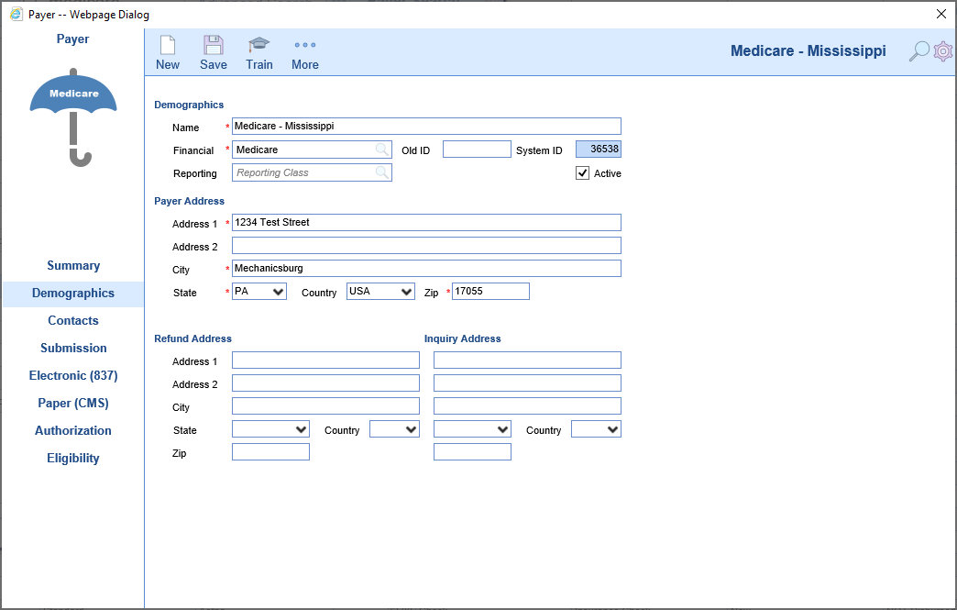The width and height of the screenshot is (957, 610).
Task: Click Payer Address 2 field
Action: point(426,246)
